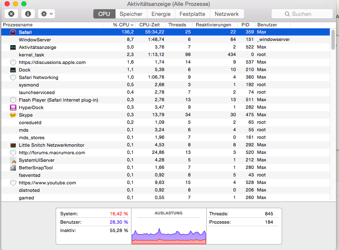Image resolution: width=339 pixels, height=250 pixels.
Task: Select the WindowServer process row
Action: [x=166, y=40]
